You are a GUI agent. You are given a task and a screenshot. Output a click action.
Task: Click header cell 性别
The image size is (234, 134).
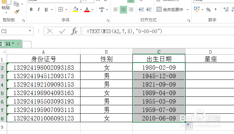coord(107,59)
